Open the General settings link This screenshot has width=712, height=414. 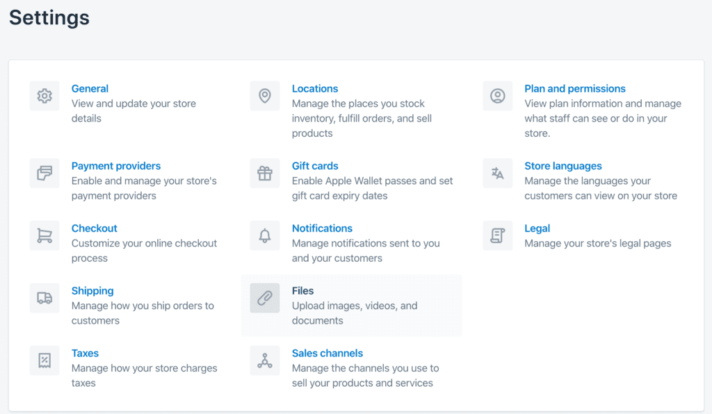coord(90,88)
